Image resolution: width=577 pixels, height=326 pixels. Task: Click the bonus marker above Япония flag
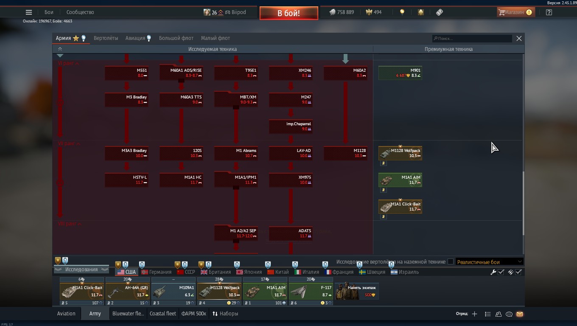point(237,265)
